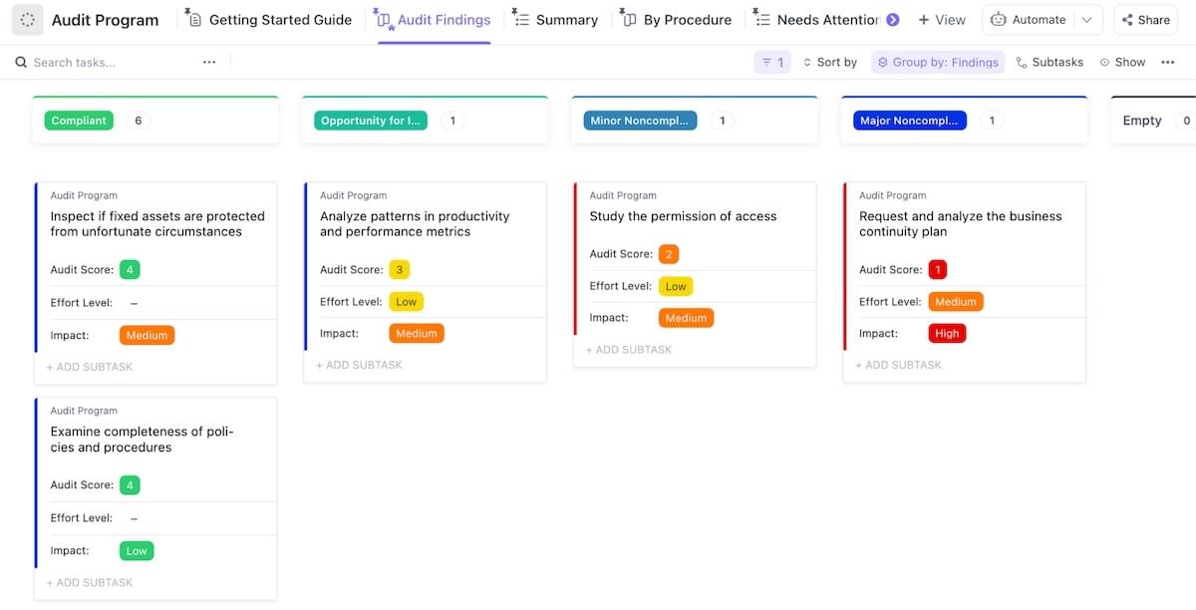Toggle the Show options control
The width and height of the screenshot is (1196, 610).
click(x=1122, y=62)
